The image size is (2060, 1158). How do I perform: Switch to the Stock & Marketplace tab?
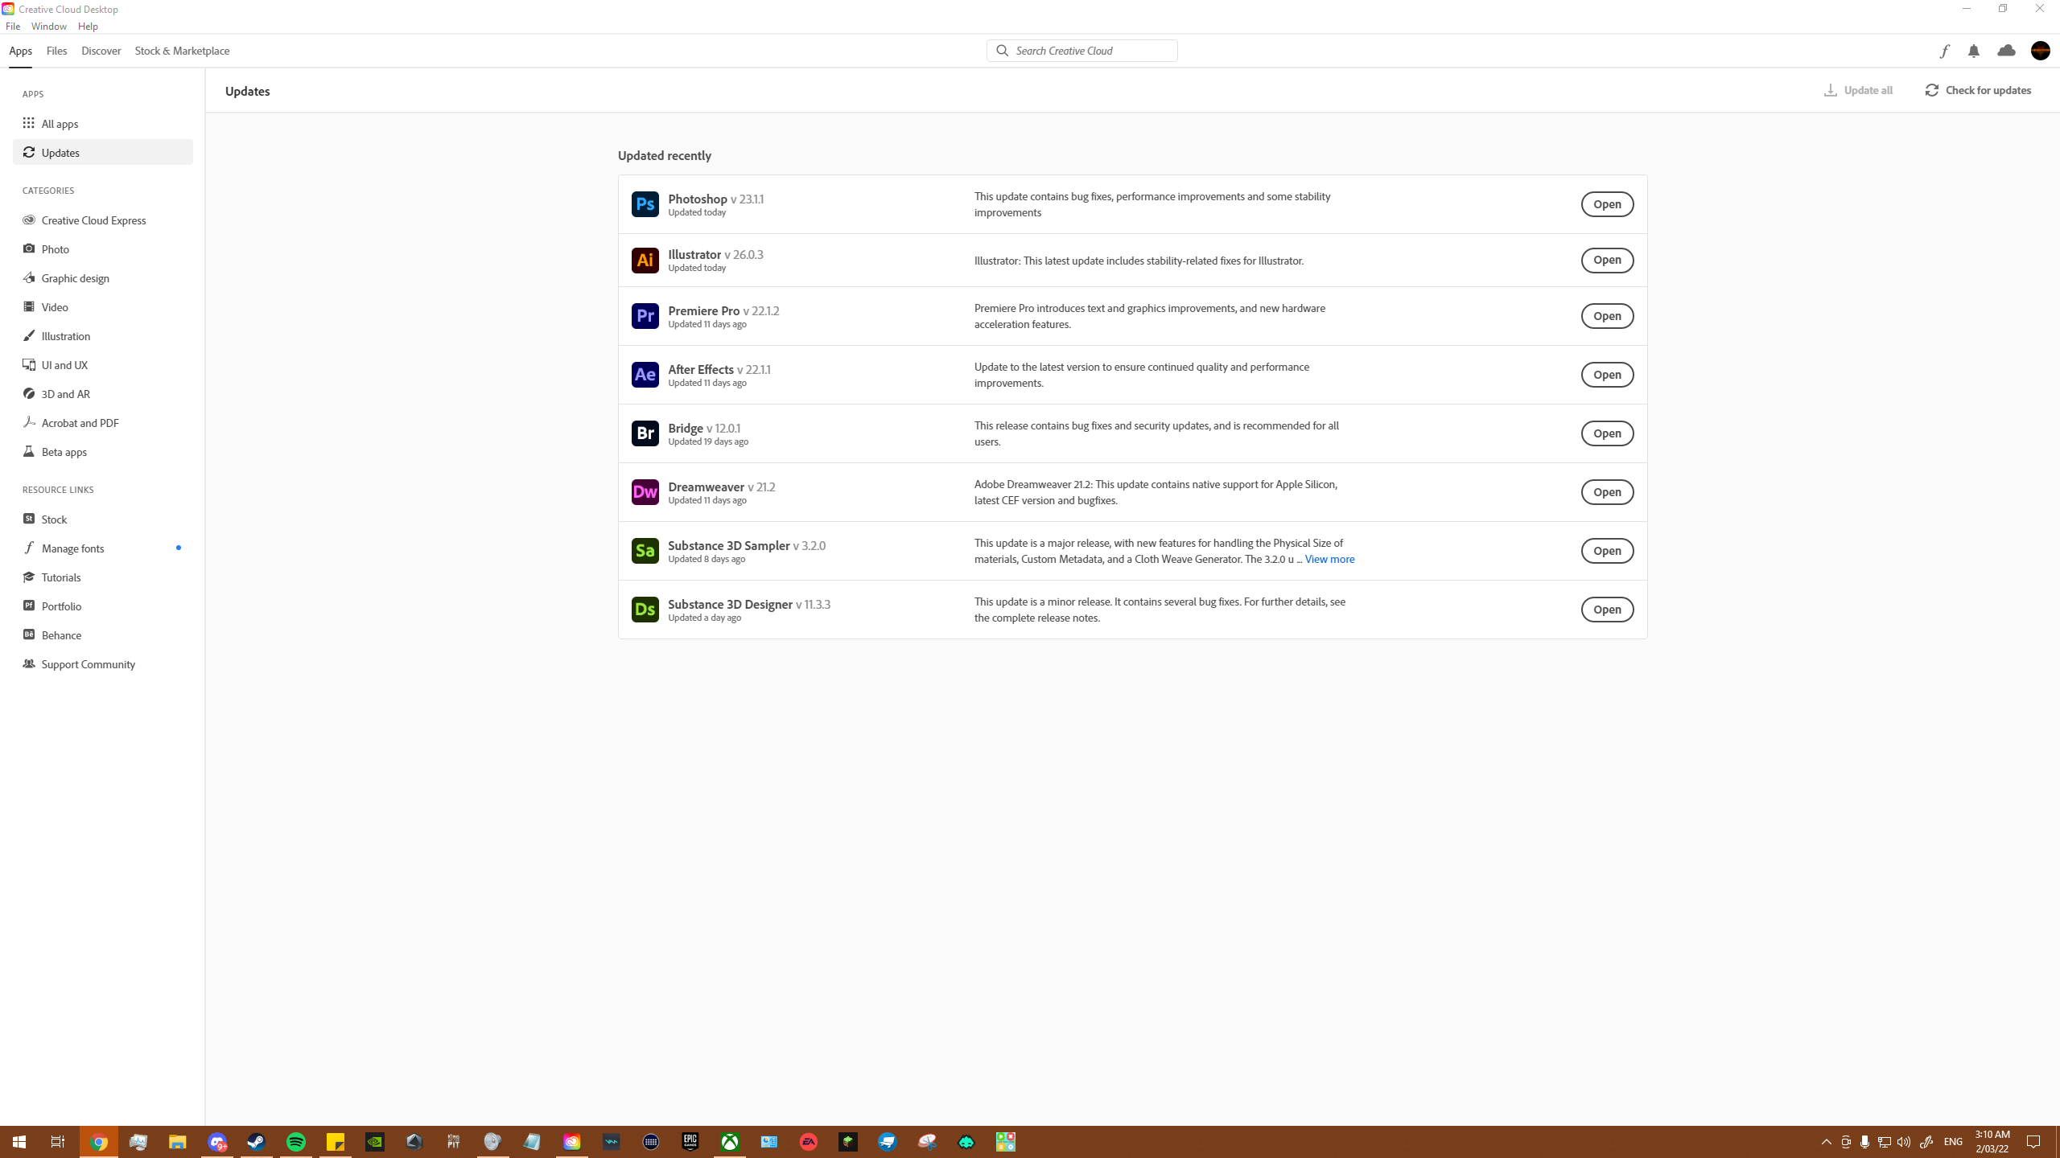[182, 51]
